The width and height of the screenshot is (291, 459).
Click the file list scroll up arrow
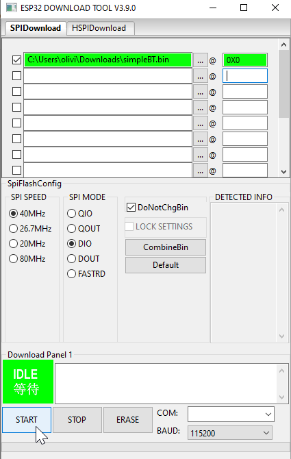[283, 45]
